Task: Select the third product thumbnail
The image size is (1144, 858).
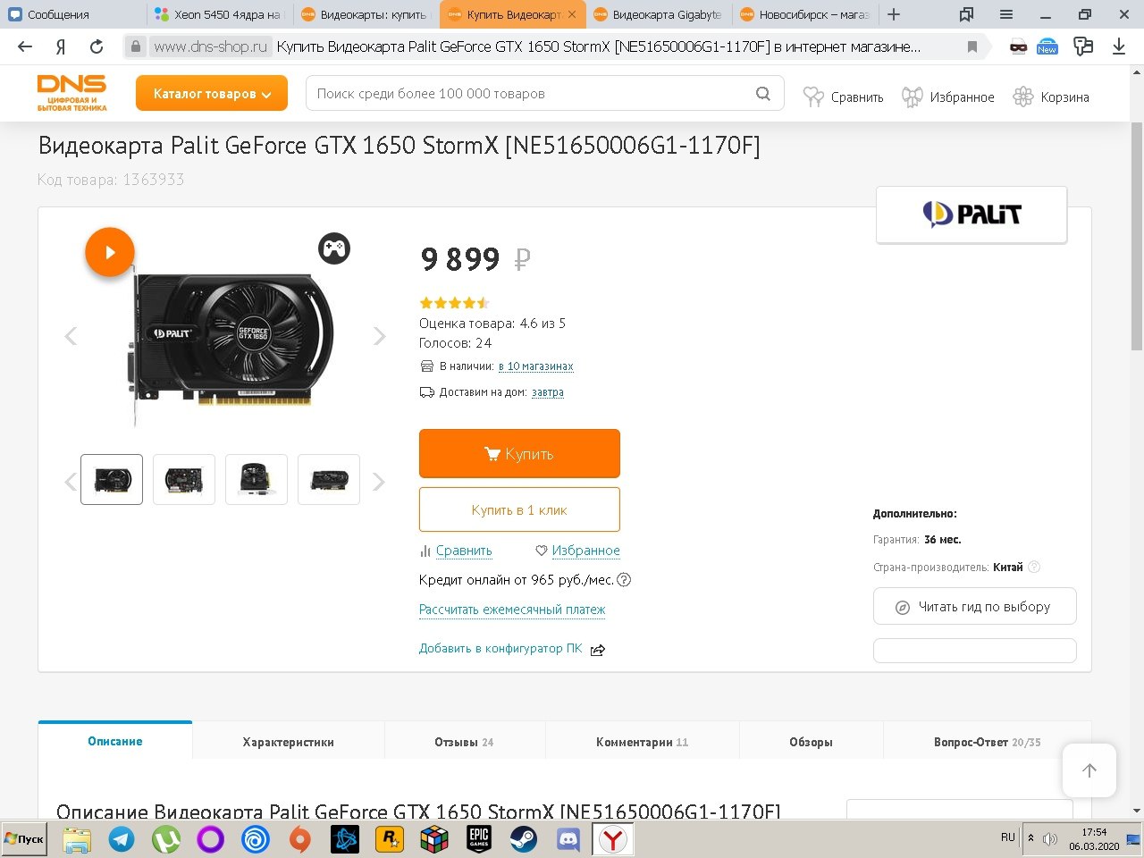Action: 257,480
